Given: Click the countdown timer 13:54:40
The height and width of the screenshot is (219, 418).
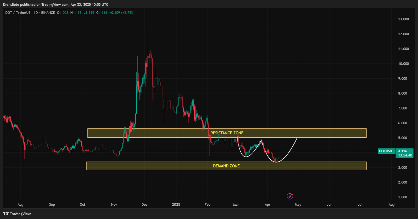Looking at the screenshot, I should 405,155.
